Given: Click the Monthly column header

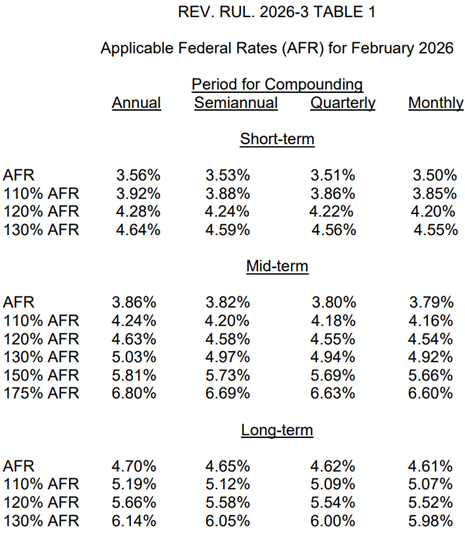Looking at the screenshot, I should [x=436, y=103].
